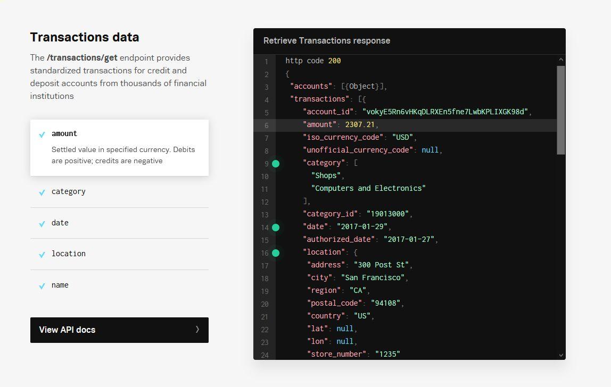This screenshot has height=387, width=611.
Task: Click the green dot marker on line 9
Action: pos(276,164)
